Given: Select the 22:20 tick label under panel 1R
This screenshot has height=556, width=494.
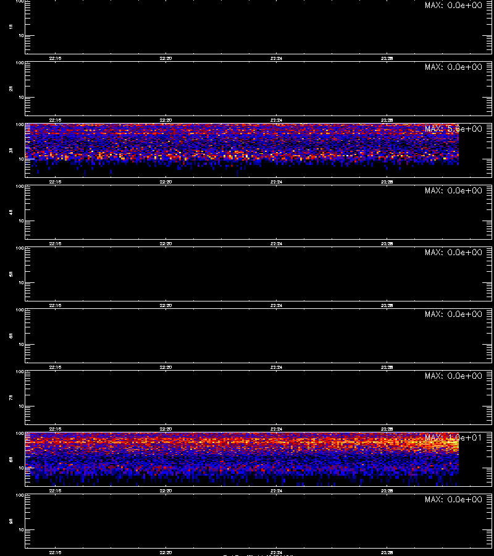Looking at the screenshot, I should 165,59.
